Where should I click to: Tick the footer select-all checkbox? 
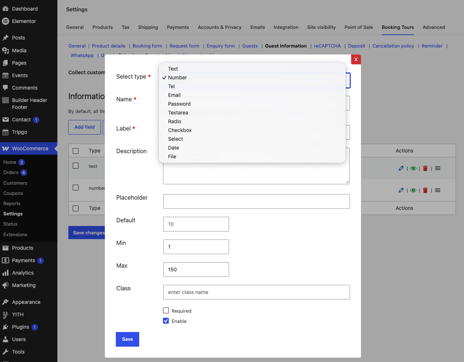tap(76, 208)
